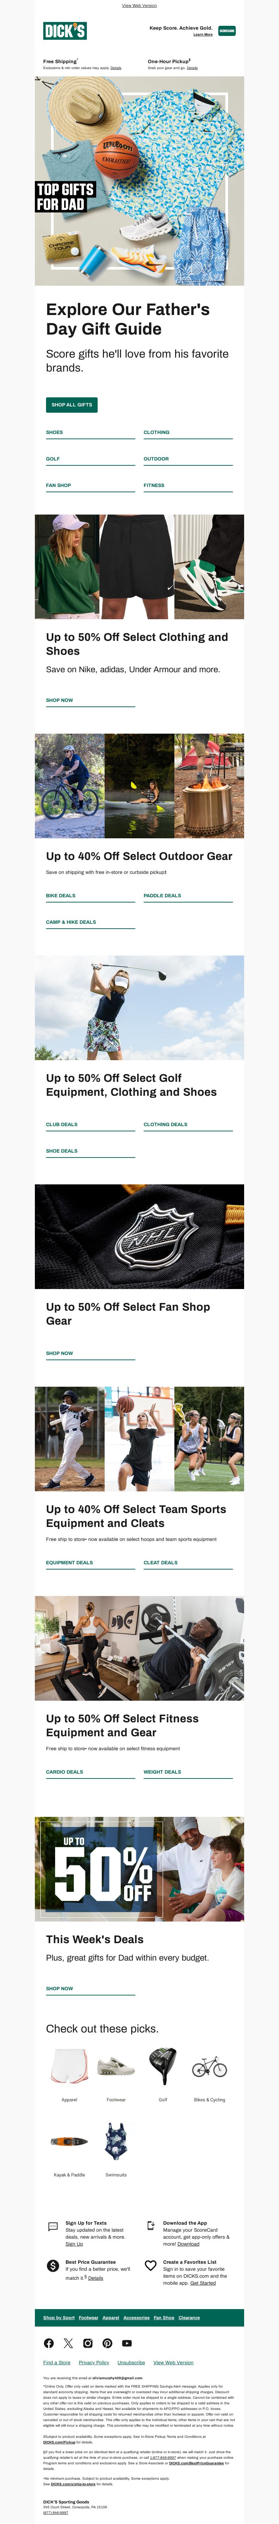Select the Golf driver product thumbnail
Image resolution: width=279 pixels, height=2524 pixels.
[163, 2066]
